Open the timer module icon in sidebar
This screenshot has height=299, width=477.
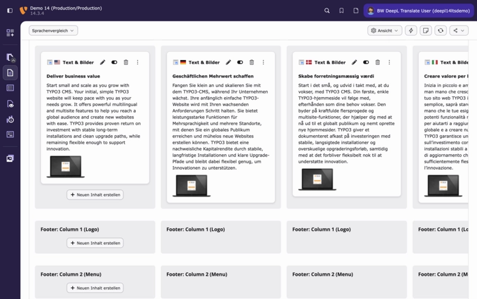[x=10, y=119]
